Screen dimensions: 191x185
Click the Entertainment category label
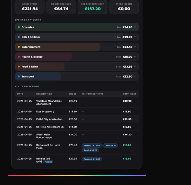click(31, 47)
